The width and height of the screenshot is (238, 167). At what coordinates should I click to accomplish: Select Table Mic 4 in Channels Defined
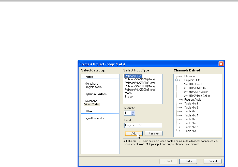(x=191, y=115)
